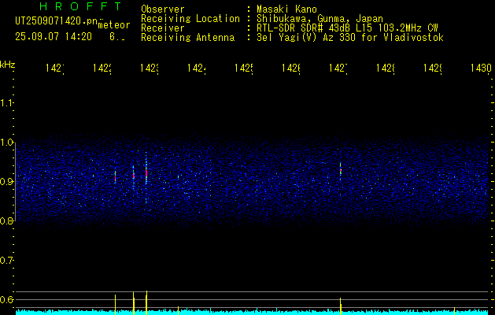Click the isolated meteor echo near time 1427

340,171
